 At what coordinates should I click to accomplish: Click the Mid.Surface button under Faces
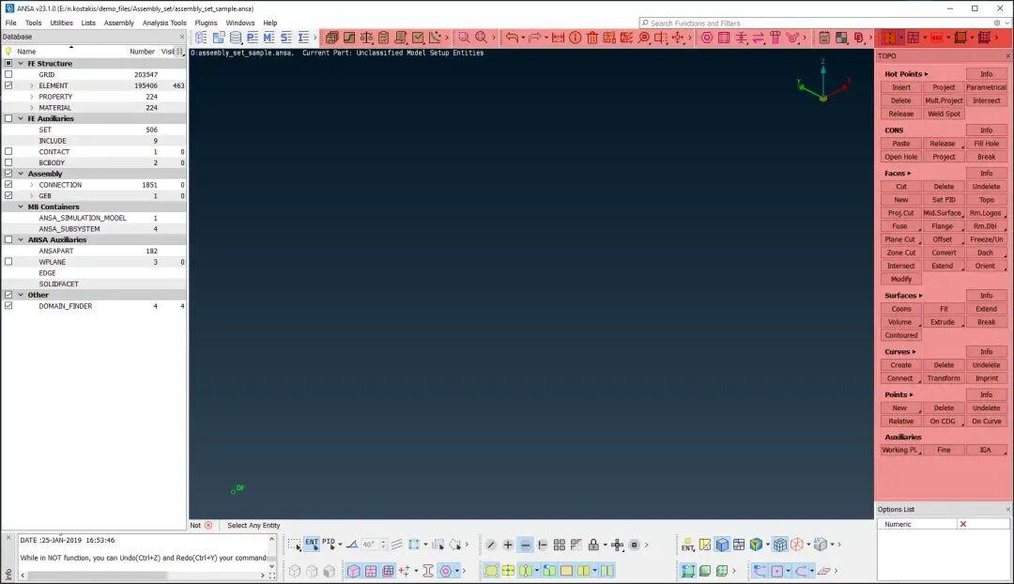[x=943, y=213]
